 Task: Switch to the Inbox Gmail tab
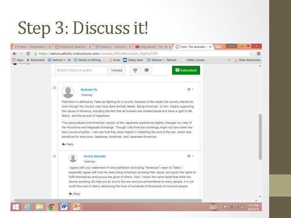coord(32,47)
